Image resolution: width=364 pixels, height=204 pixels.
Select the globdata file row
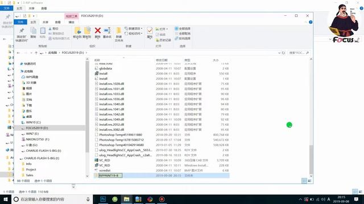tap(162, 69)
